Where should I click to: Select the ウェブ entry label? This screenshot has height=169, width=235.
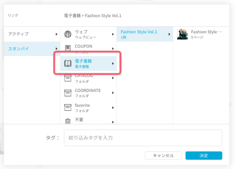[x=81, y=32]
